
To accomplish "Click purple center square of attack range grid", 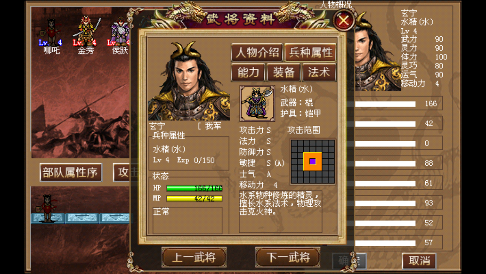I will [x=312, y=161].
